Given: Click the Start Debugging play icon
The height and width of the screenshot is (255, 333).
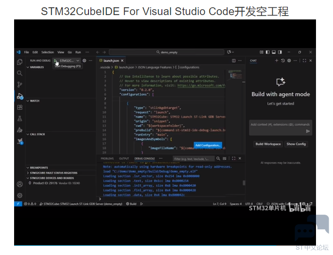Looking at the screenshot, I should [56, 61].
